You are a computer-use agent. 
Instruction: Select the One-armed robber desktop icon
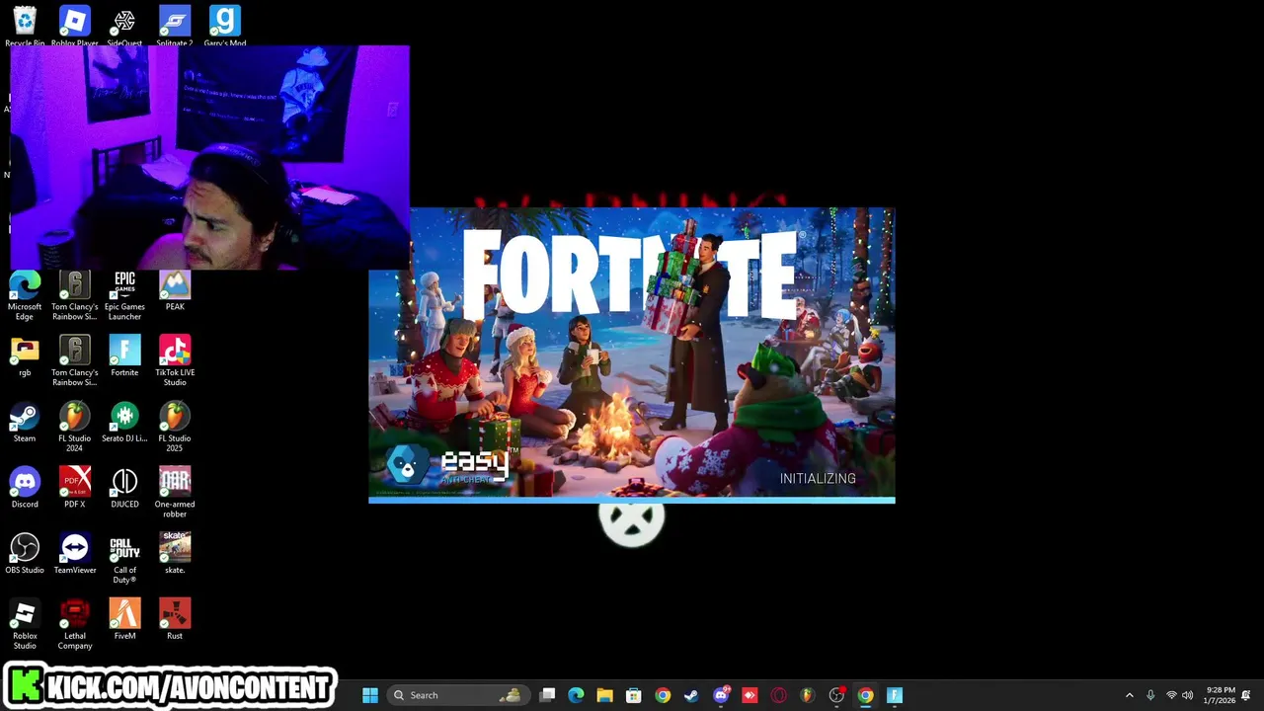175,494
